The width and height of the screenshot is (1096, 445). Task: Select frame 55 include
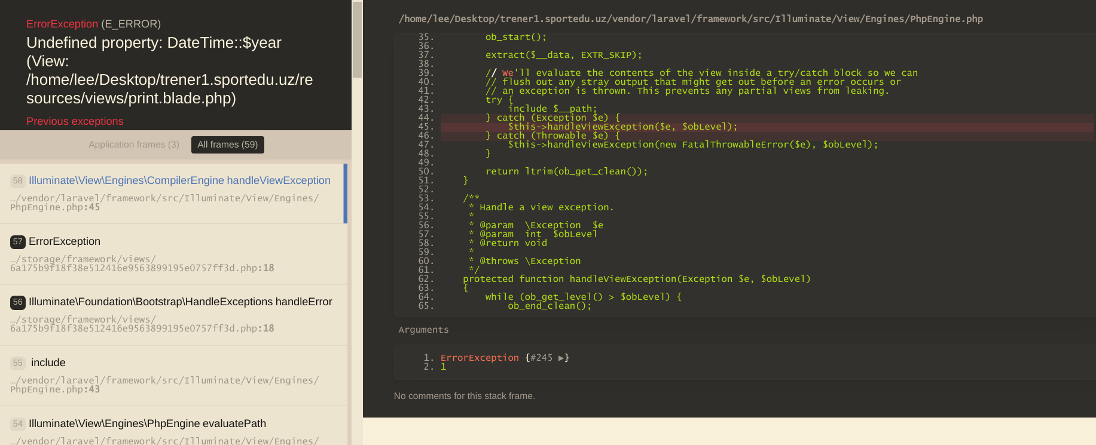(x=172, y=376)
